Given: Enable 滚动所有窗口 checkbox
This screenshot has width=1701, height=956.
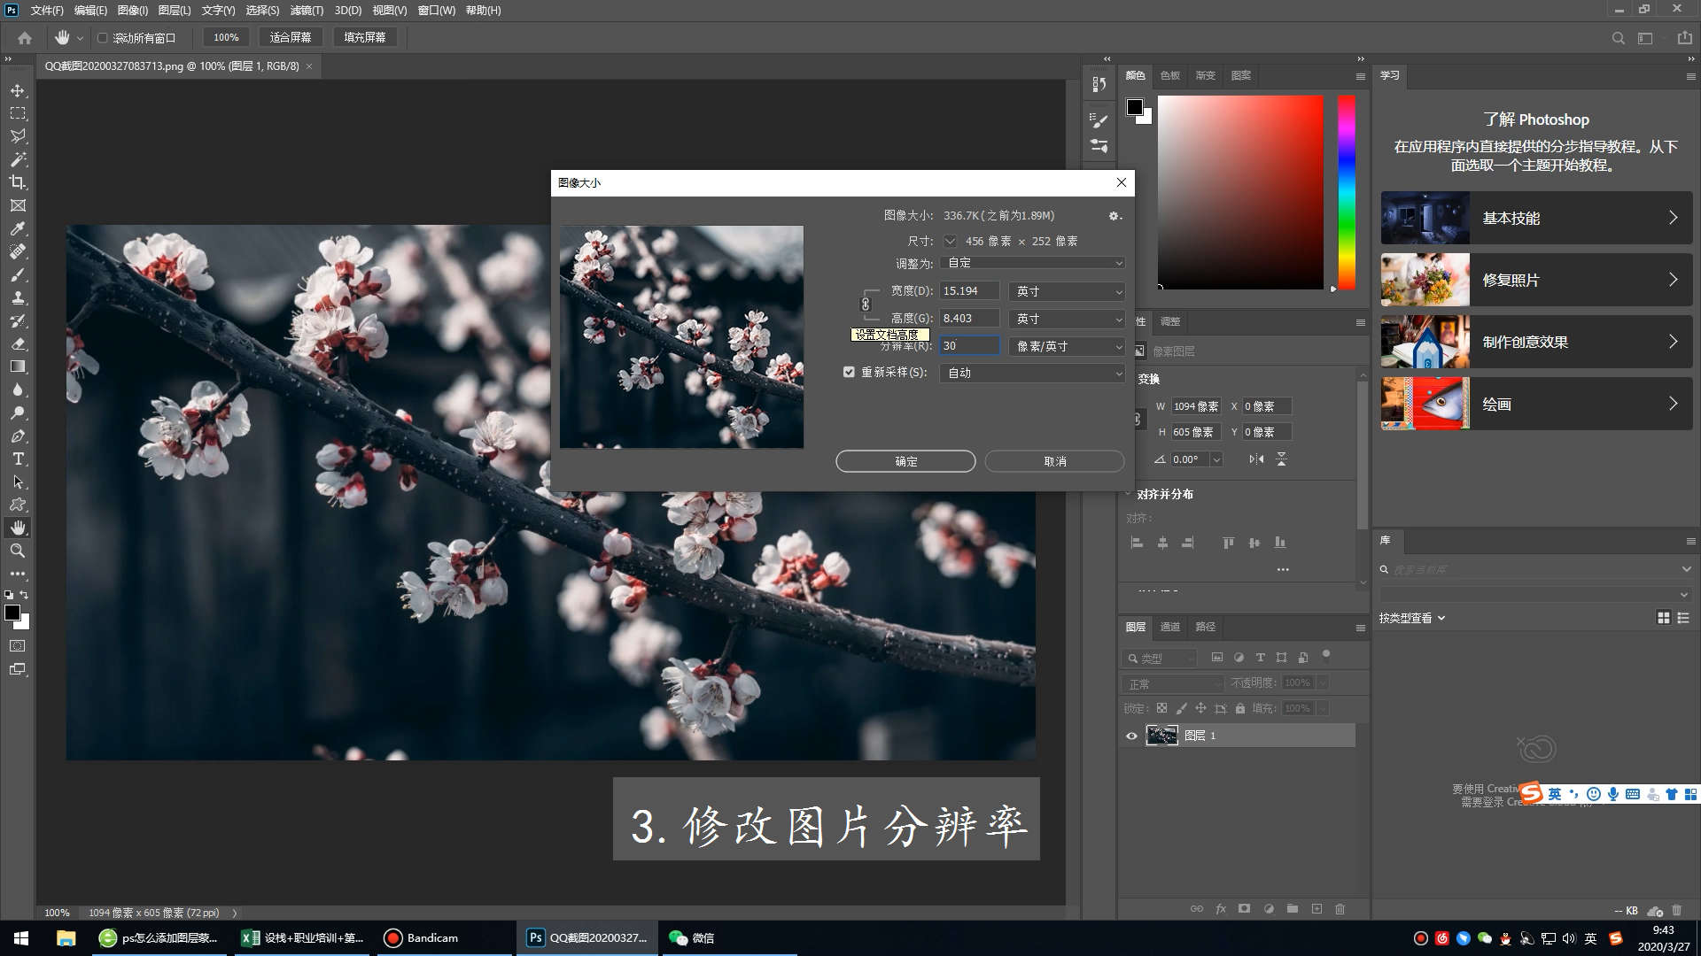Looking at the screenshot, I should (103, 38).
